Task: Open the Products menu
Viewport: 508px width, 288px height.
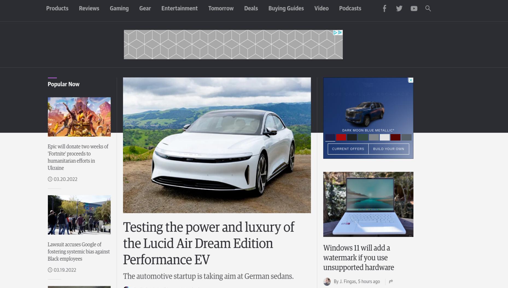Action: point(57,8)
